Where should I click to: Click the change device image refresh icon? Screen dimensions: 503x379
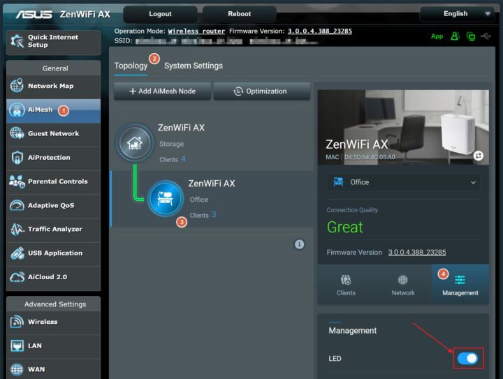479,156
